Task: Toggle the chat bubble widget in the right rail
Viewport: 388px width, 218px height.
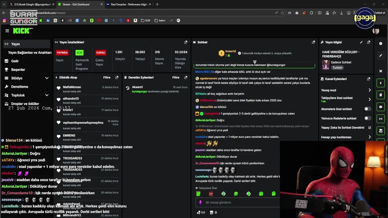Action: (381, 107)
